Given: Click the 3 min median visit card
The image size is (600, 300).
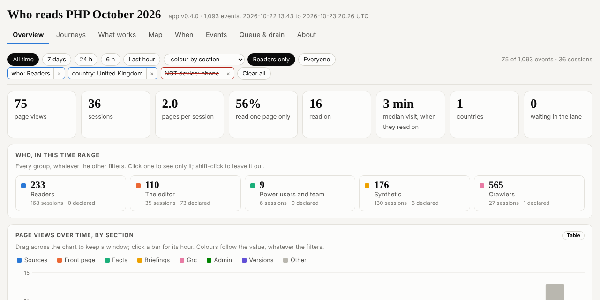Looking at the screenshot, I should tap(411, 114).
